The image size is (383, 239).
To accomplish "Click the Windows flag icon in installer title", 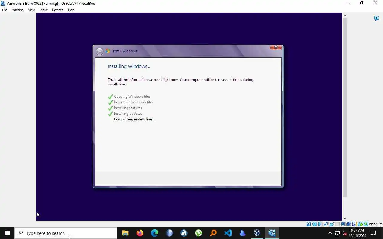I will point(108,51).
